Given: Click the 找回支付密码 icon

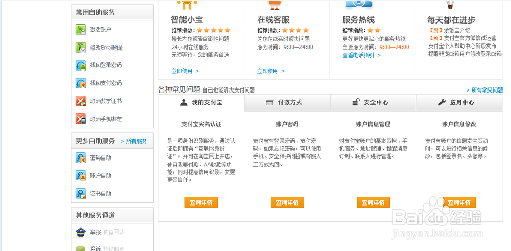Looking at the screenshot, I should coord(81,83).
